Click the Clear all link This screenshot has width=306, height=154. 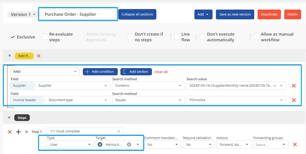[x=161, y=72]
